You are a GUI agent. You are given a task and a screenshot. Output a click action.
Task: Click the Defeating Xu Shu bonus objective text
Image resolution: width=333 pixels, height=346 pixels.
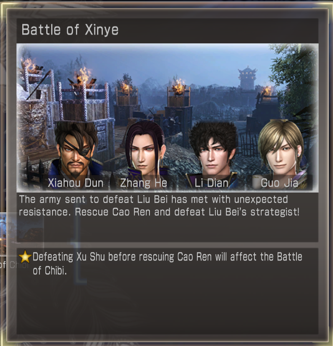click(x=168, y=264)
